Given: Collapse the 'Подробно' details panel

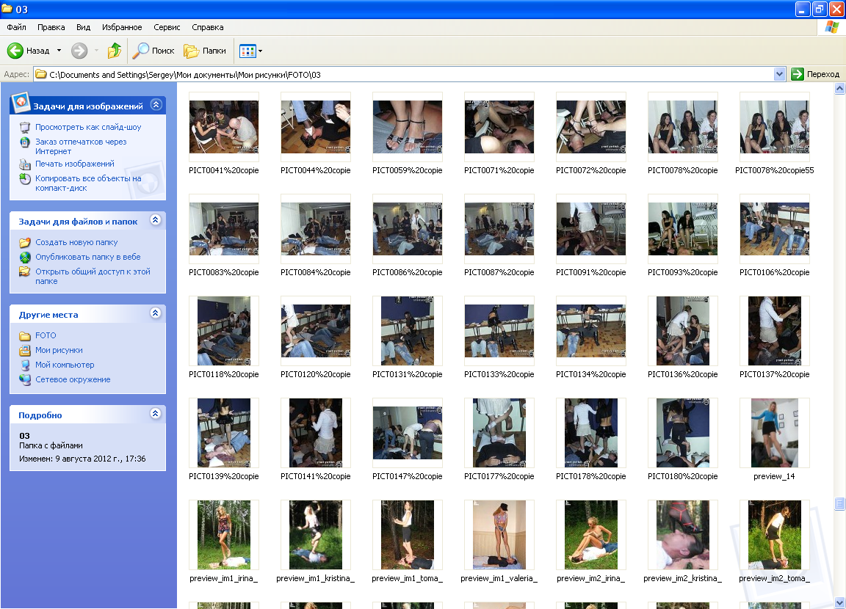Looking at the screenshot, I should tap(156, 413).
